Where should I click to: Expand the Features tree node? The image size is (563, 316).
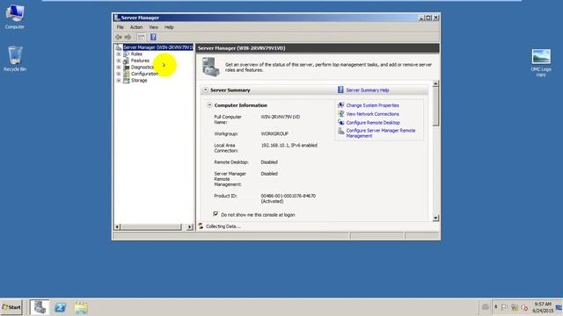pyautogui.click(x=119, y=61)
